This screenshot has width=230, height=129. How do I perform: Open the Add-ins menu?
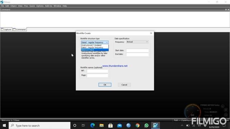coord(49,6)
